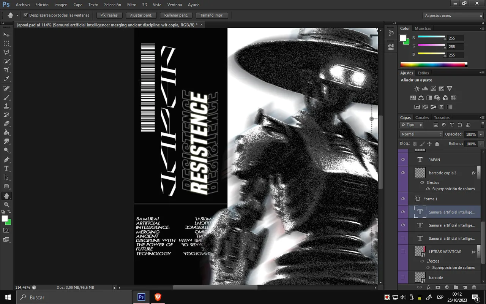Select the Clone Stamp tool
The height and width of the screenshot is (304, 486).
[6, 106]
